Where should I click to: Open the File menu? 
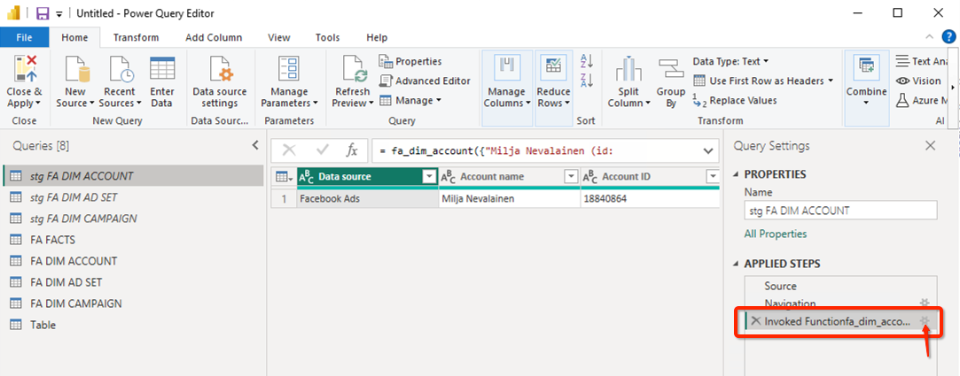click(25, 37)
